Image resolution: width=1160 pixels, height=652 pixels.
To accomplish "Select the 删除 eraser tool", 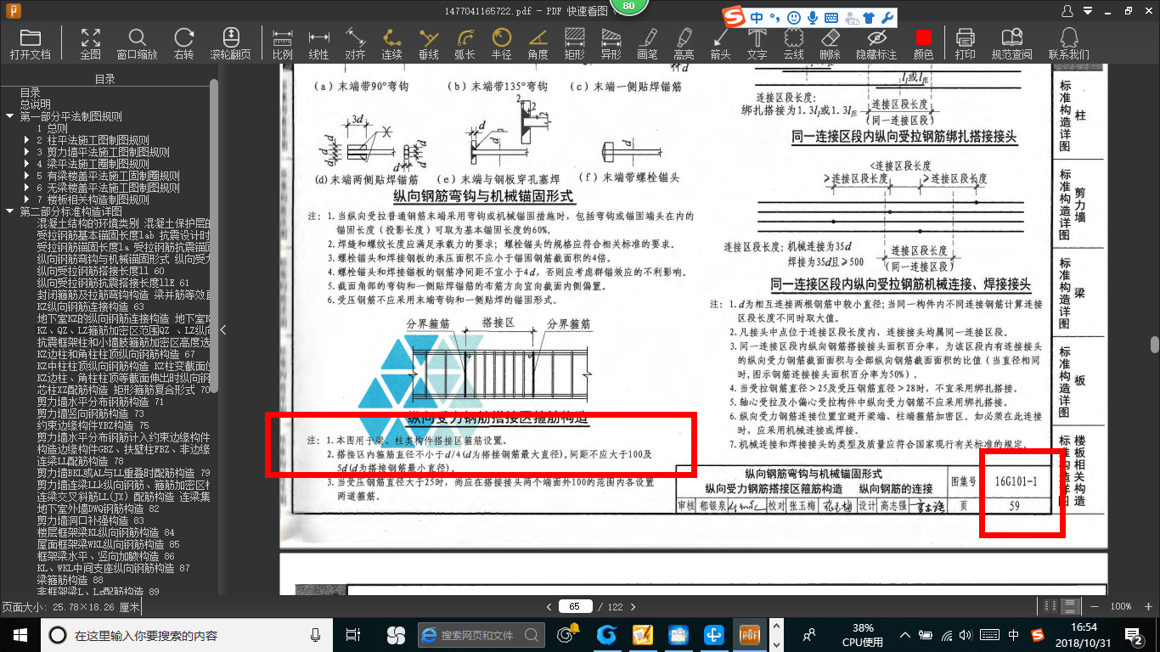I will 831,44.
